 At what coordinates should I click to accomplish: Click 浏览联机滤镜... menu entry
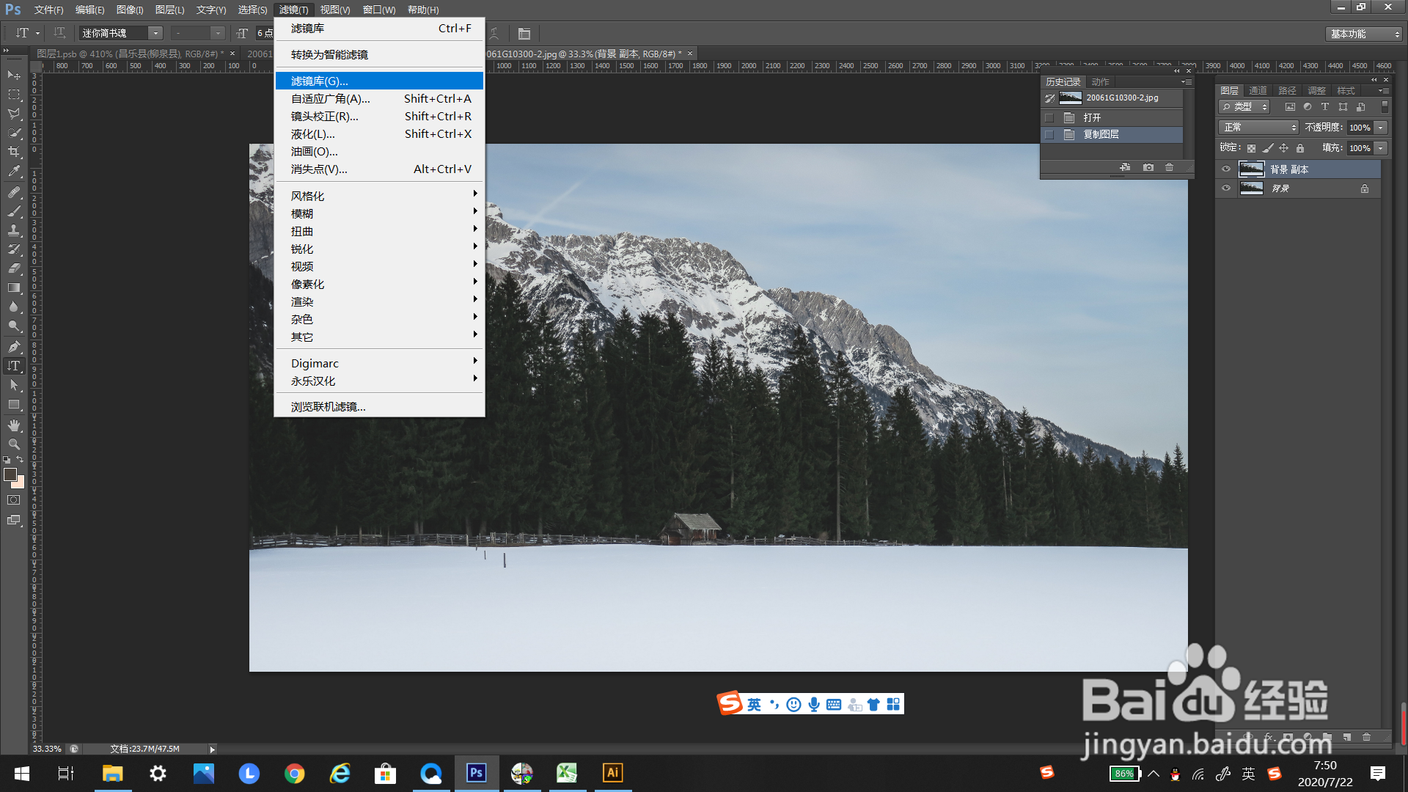[x=328, y=407]
